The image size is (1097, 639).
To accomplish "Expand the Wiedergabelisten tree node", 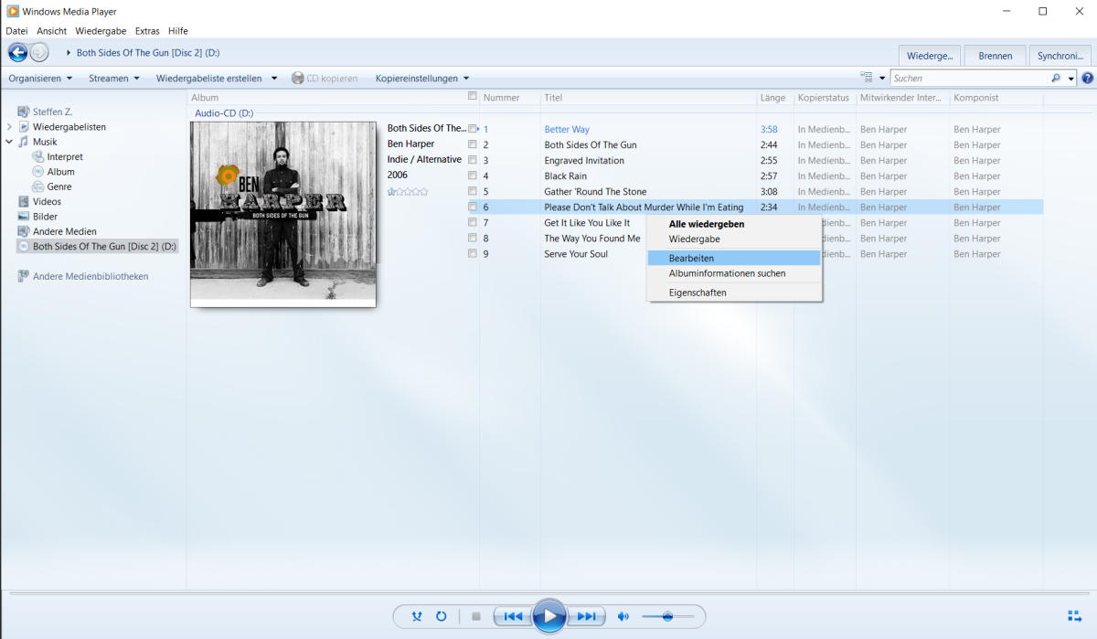I will [x=9, y=127].
